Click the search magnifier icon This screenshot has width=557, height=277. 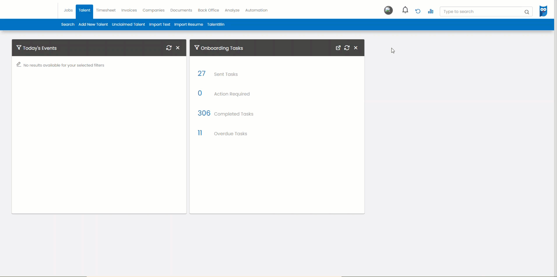(x=527, y=12)
